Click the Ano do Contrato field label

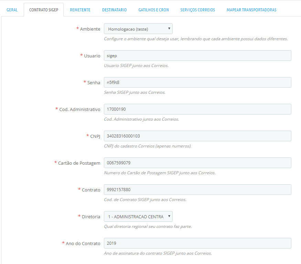point(83,243)
